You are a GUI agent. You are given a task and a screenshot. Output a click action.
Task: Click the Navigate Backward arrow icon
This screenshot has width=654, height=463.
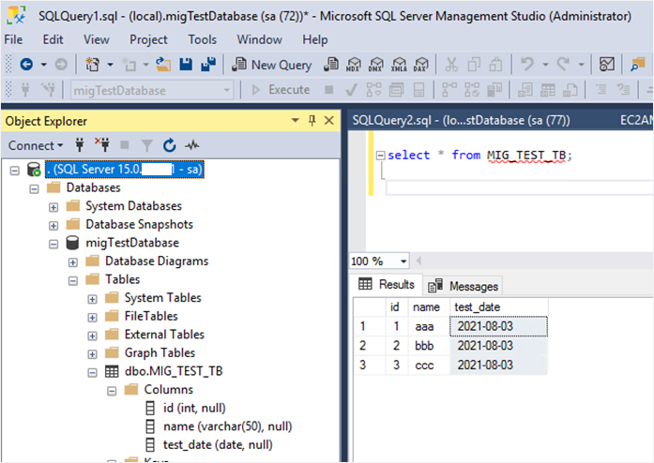click(x=26, y=65)
